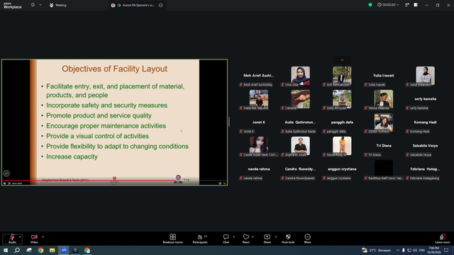
Task: Select Setia Oktaviani's video tile
Action: (x=425, y=76)
